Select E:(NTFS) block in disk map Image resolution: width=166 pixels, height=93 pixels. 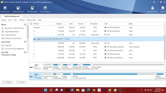pyautogui.click(x=67, y=67)
